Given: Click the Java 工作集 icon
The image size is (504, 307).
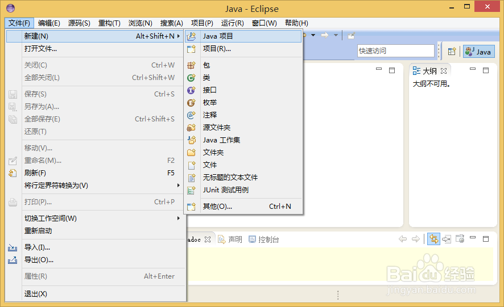Looking at the screenshot, I should click(191, 140).
